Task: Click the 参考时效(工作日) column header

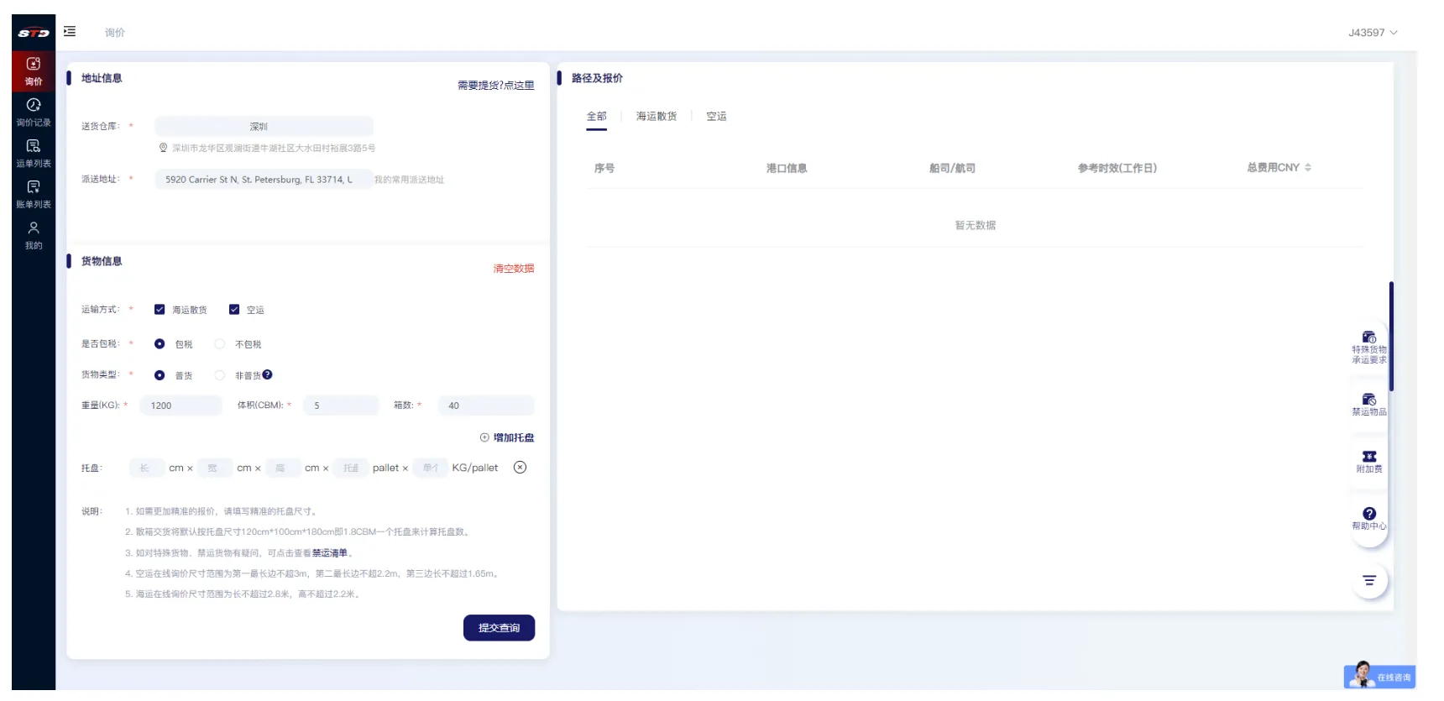Action: [x=1117, y=168]
